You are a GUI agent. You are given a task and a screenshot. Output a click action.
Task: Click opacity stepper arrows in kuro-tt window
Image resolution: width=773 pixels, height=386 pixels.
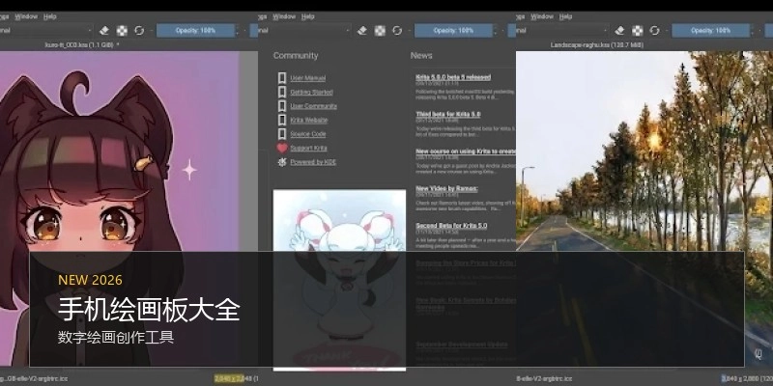pos(238,31)
